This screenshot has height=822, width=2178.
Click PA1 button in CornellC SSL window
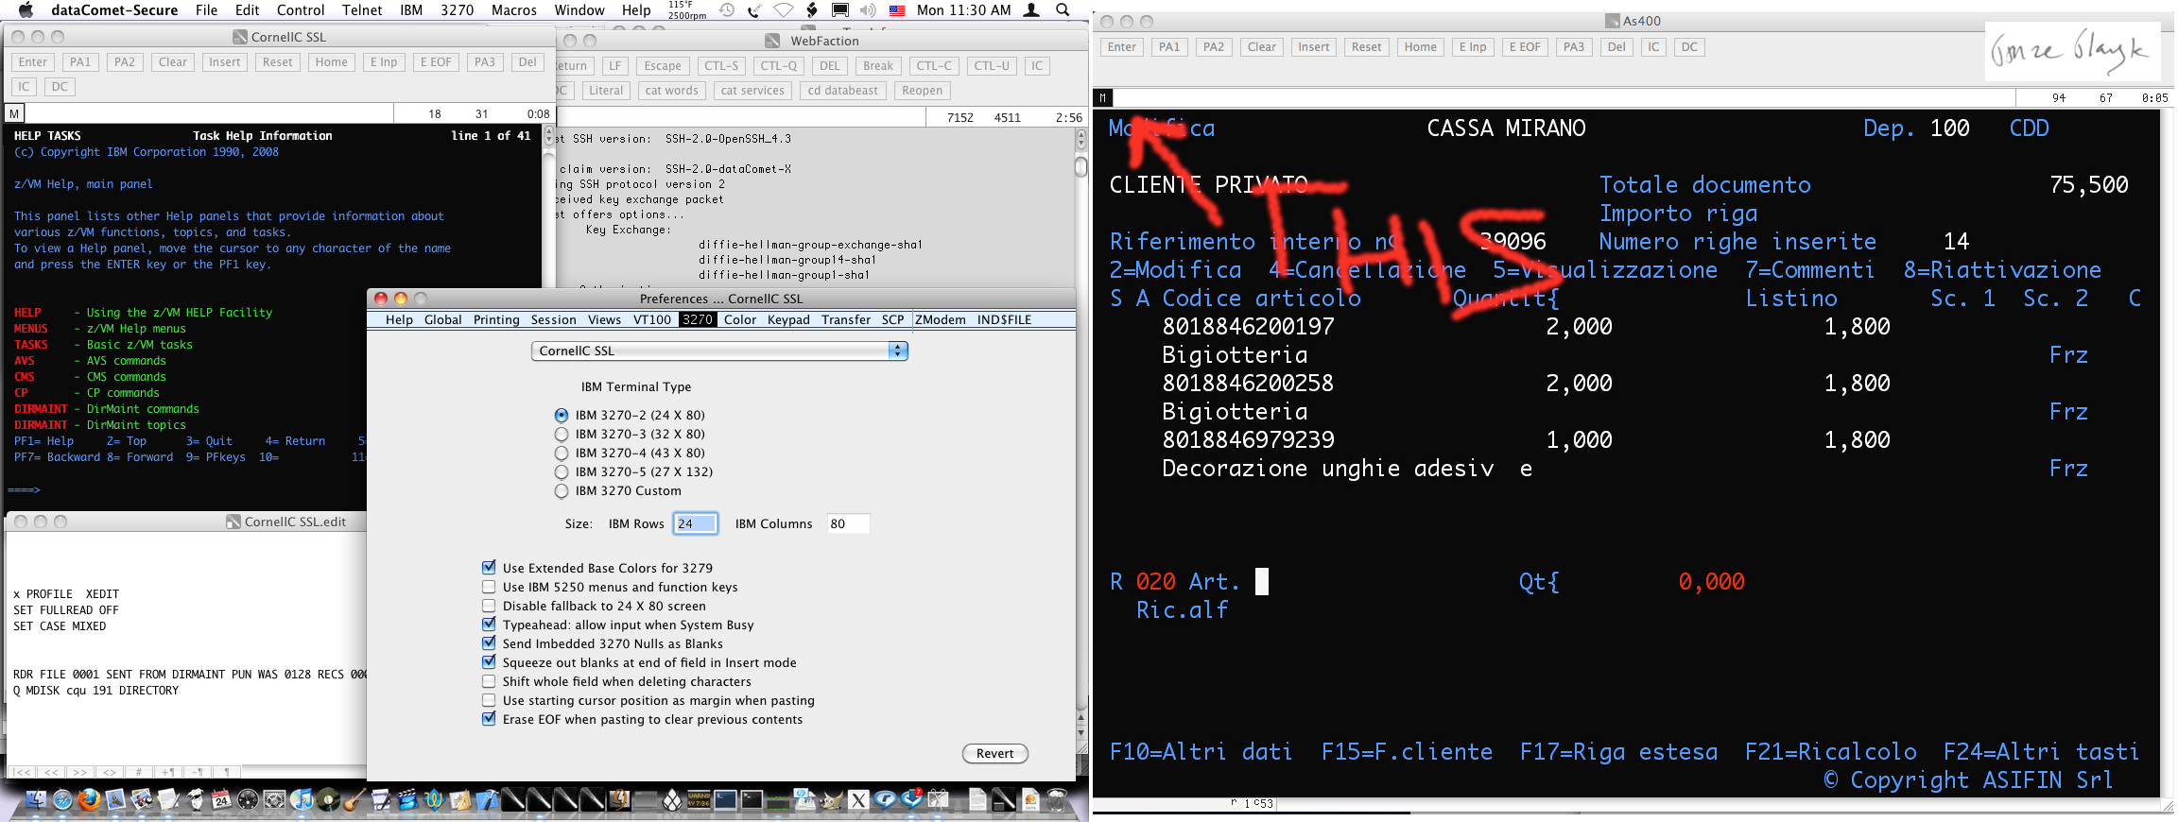coord(80,62)
